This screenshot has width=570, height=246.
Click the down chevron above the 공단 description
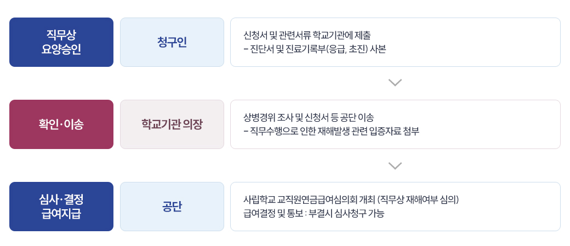pos(395,165)
